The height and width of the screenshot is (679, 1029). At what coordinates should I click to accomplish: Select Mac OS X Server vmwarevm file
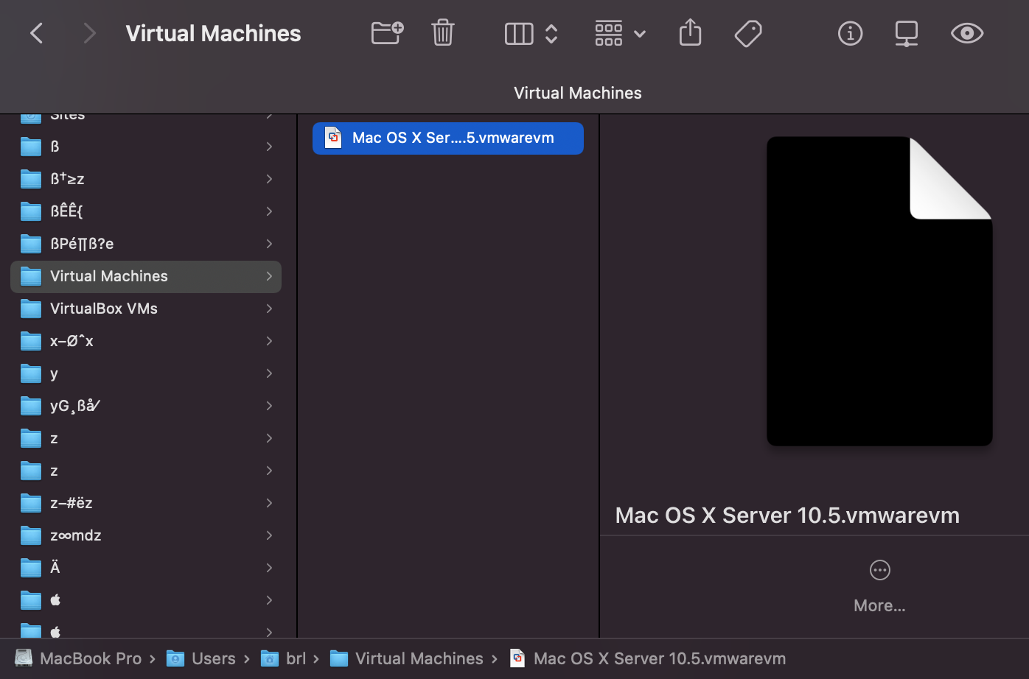click(x=447, y=138)
